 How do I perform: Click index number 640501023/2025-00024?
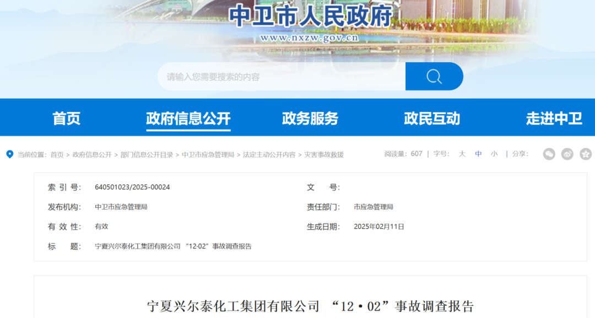point(132,187)
